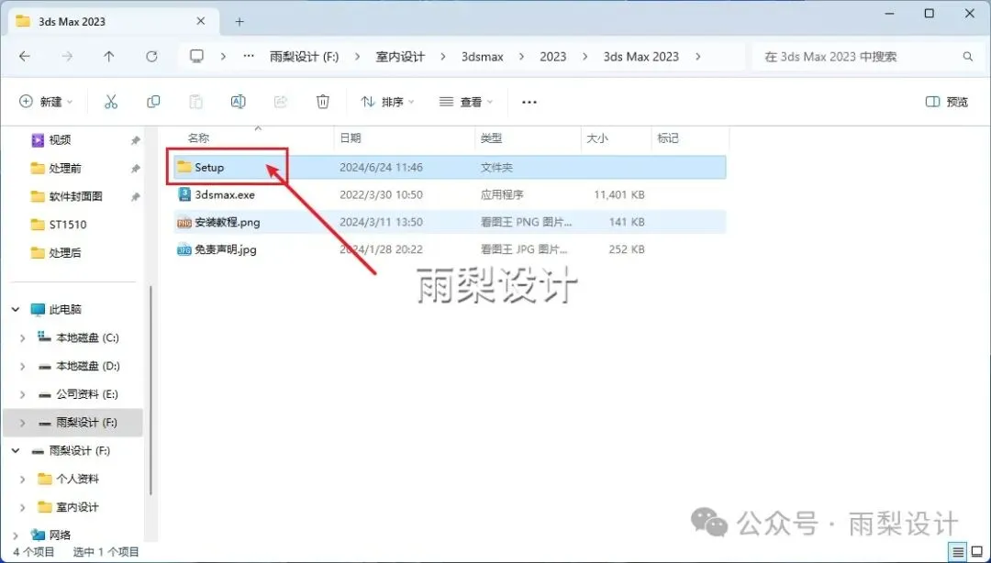Sort by the 名称 column header
991x563 pixels.
tap(198, 138)
